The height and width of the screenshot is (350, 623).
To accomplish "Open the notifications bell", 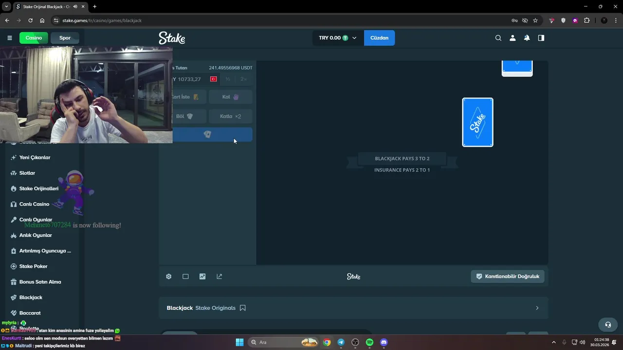I will pyautogui.click(x=527, y=38).
